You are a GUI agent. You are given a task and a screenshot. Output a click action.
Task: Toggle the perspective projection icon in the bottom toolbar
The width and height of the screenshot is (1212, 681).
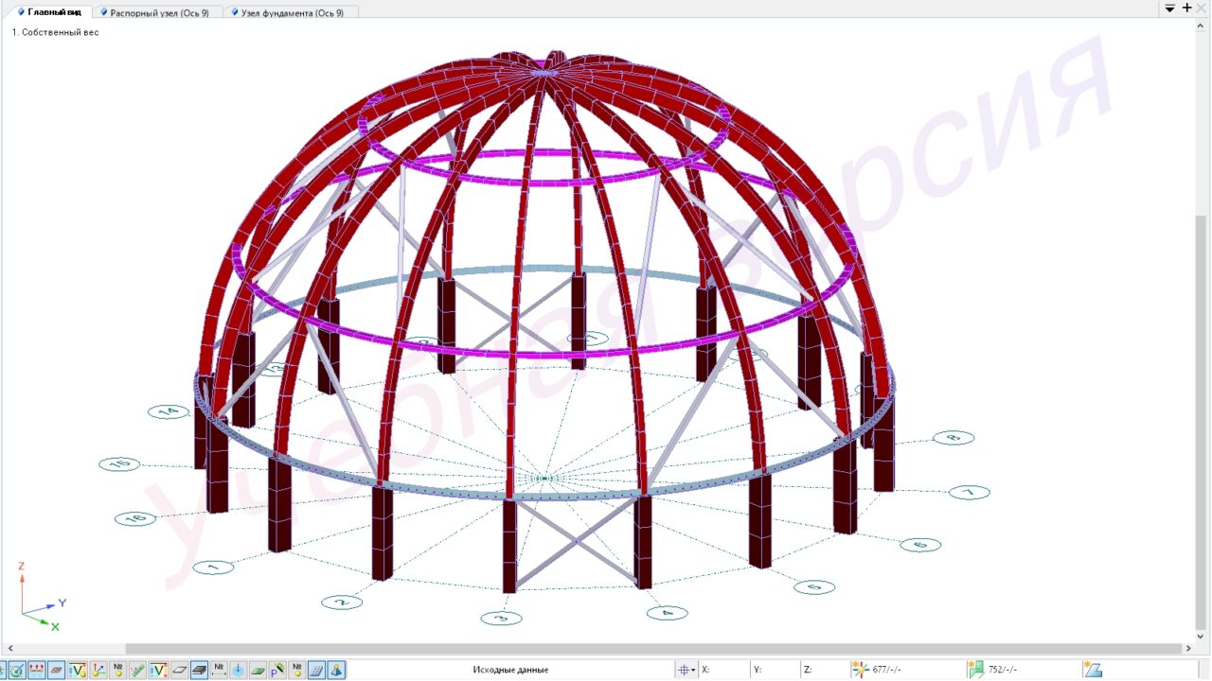[336, 670]
